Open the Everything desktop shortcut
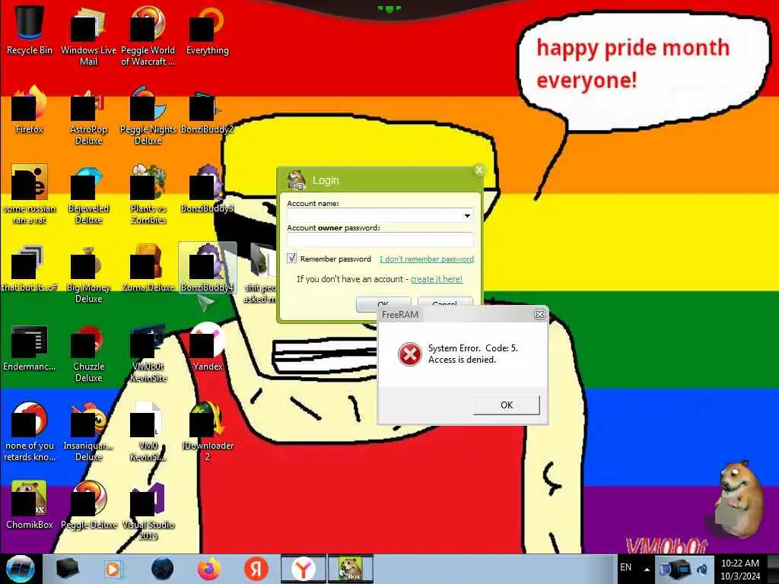 [207, 30]
